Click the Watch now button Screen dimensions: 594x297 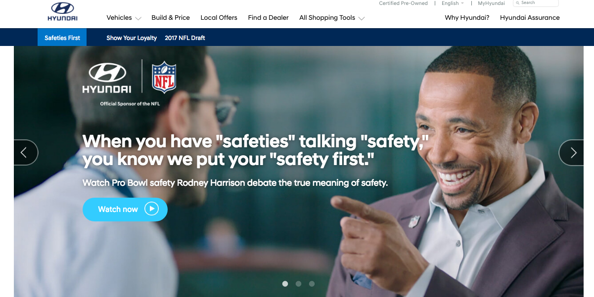125,209
